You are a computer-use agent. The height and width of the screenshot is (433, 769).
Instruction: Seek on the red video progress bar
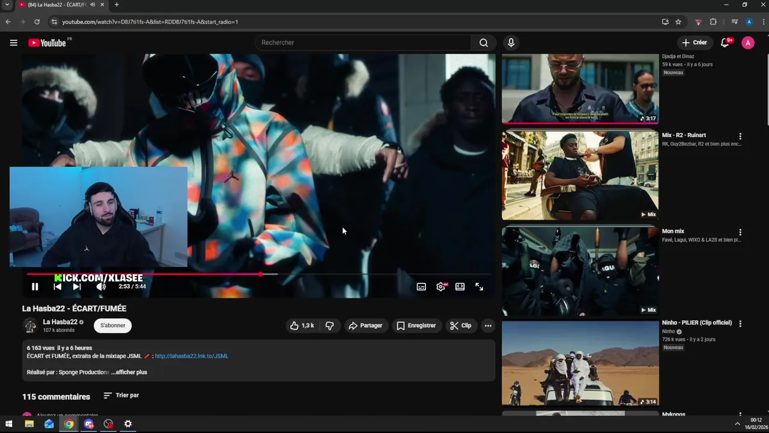click(258, 274)
